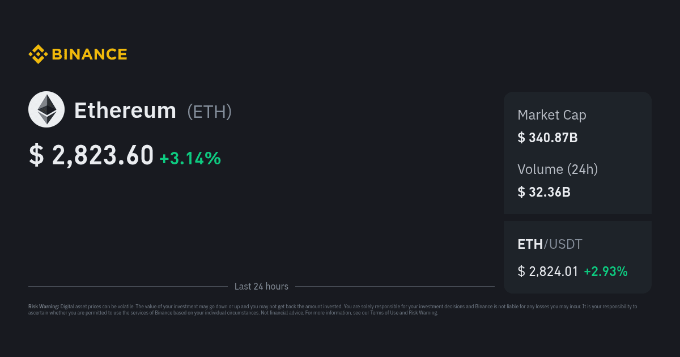Open the ETH/USDT trading pair
680x357 pixels.
click(x=550, y=244)
